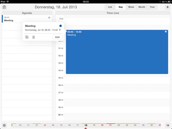Delete the Meeting using trash icon
The width and height of the screenshot is (172, 129).
point(34,37)
